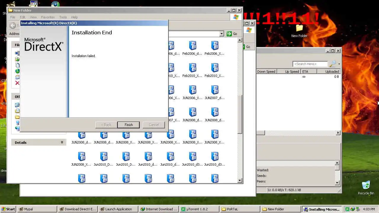Click the uTorrent search magnifier icon
Image resolution: width=379 pixels, height=213 pixels.
point(333,64)
